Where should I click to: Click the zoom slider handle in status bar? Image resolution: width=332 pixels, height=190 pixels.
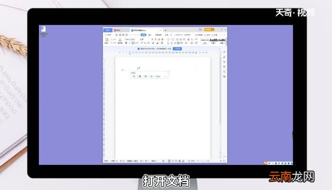click(208, 161)
